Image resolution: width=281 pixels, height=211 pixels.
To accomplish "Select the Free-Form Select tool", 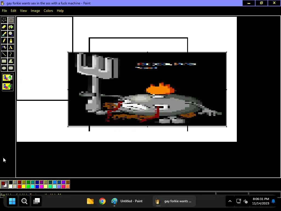I will [4, 20].
